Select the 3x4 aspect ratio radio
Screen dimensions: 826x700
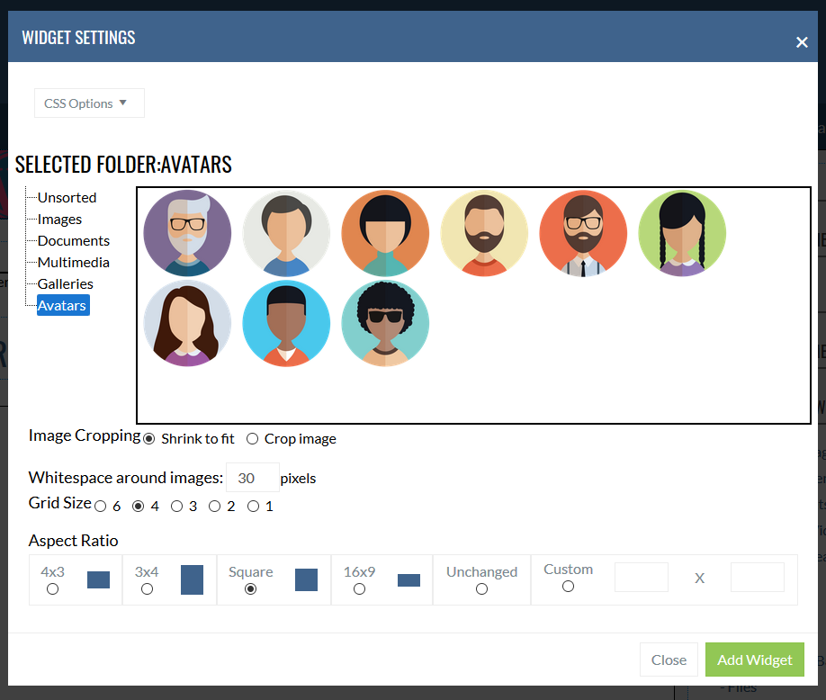pos(147,588)
